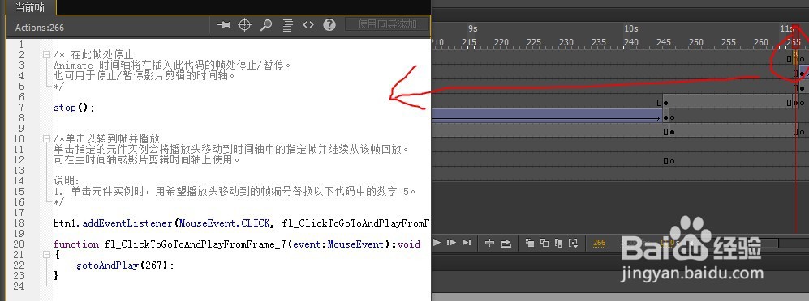The width and height of the screenshot is (809, 301).
Task: Select the keyframe at frame 245 after the tween
Action: pyautogui.click(x=665, y=118)
